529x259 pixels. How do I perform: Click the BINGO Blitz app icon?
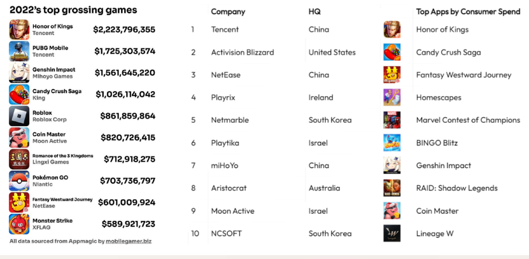click(392, 143)
